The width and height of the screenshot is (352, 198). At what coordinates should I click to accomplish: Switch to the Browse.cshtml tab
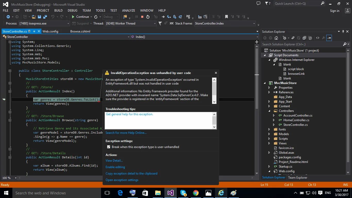80,31
